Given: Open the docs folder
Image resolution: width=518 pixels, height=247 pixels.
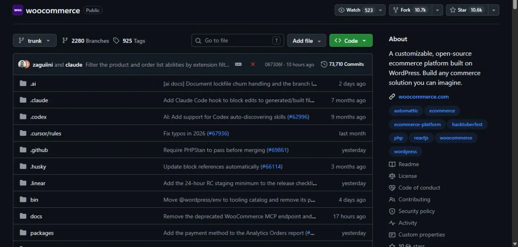Looking at the screenshot, I should [36, 216].
